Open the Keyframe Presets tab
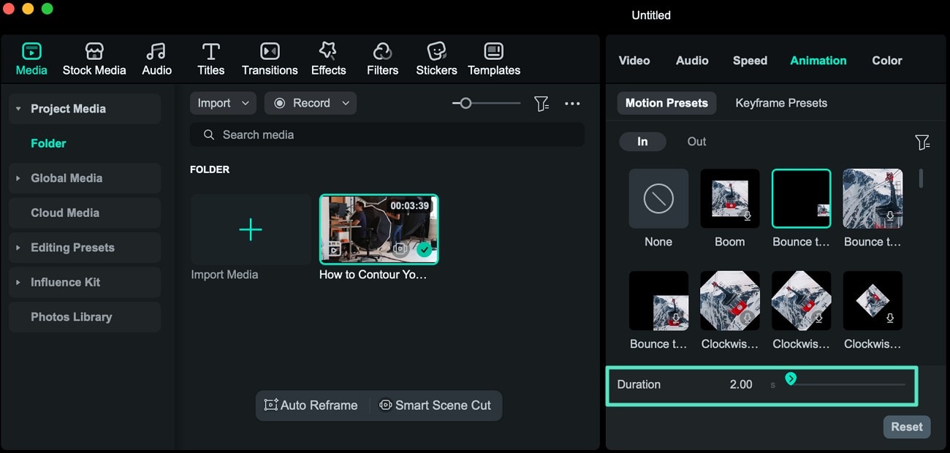This screenshot has height=453, width=950. 780,103
